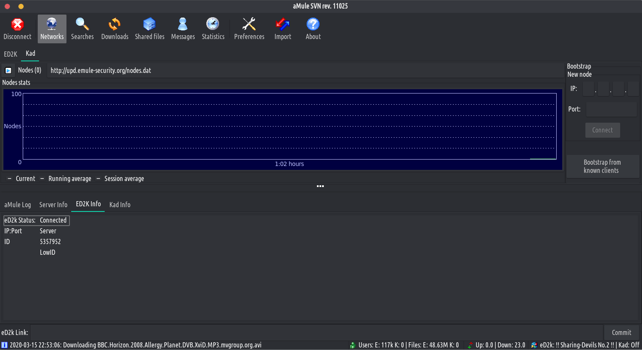Click the nodes.dat URL input field
The height and width of the screenshot is (350, 642).
tap(305, 70)
